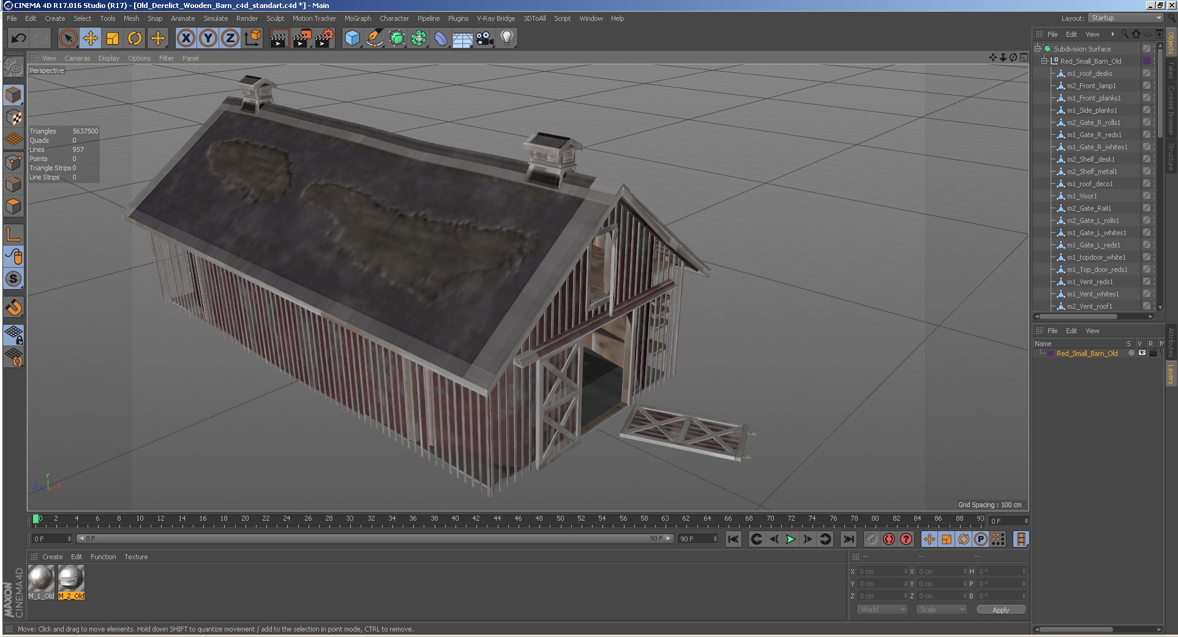Select the Live Selection tool
The image size is (1178, 637).
(x=69, y=39)
